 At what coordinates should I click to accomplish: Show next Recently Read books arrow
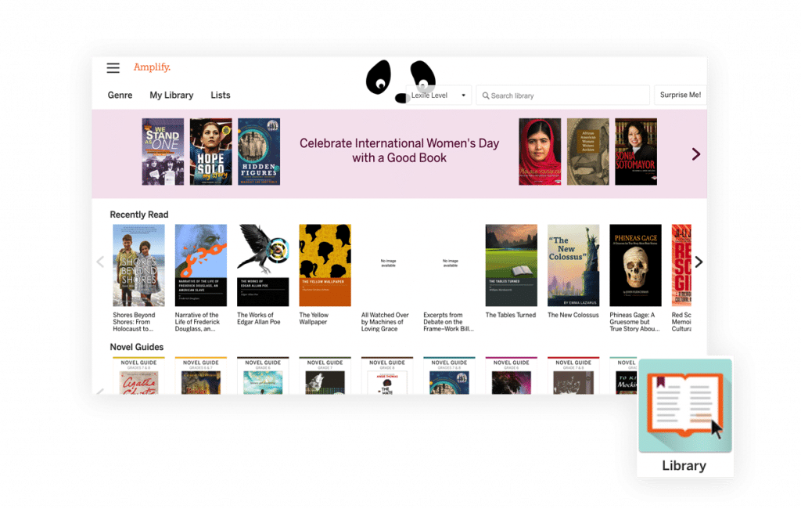click(699, 262)
